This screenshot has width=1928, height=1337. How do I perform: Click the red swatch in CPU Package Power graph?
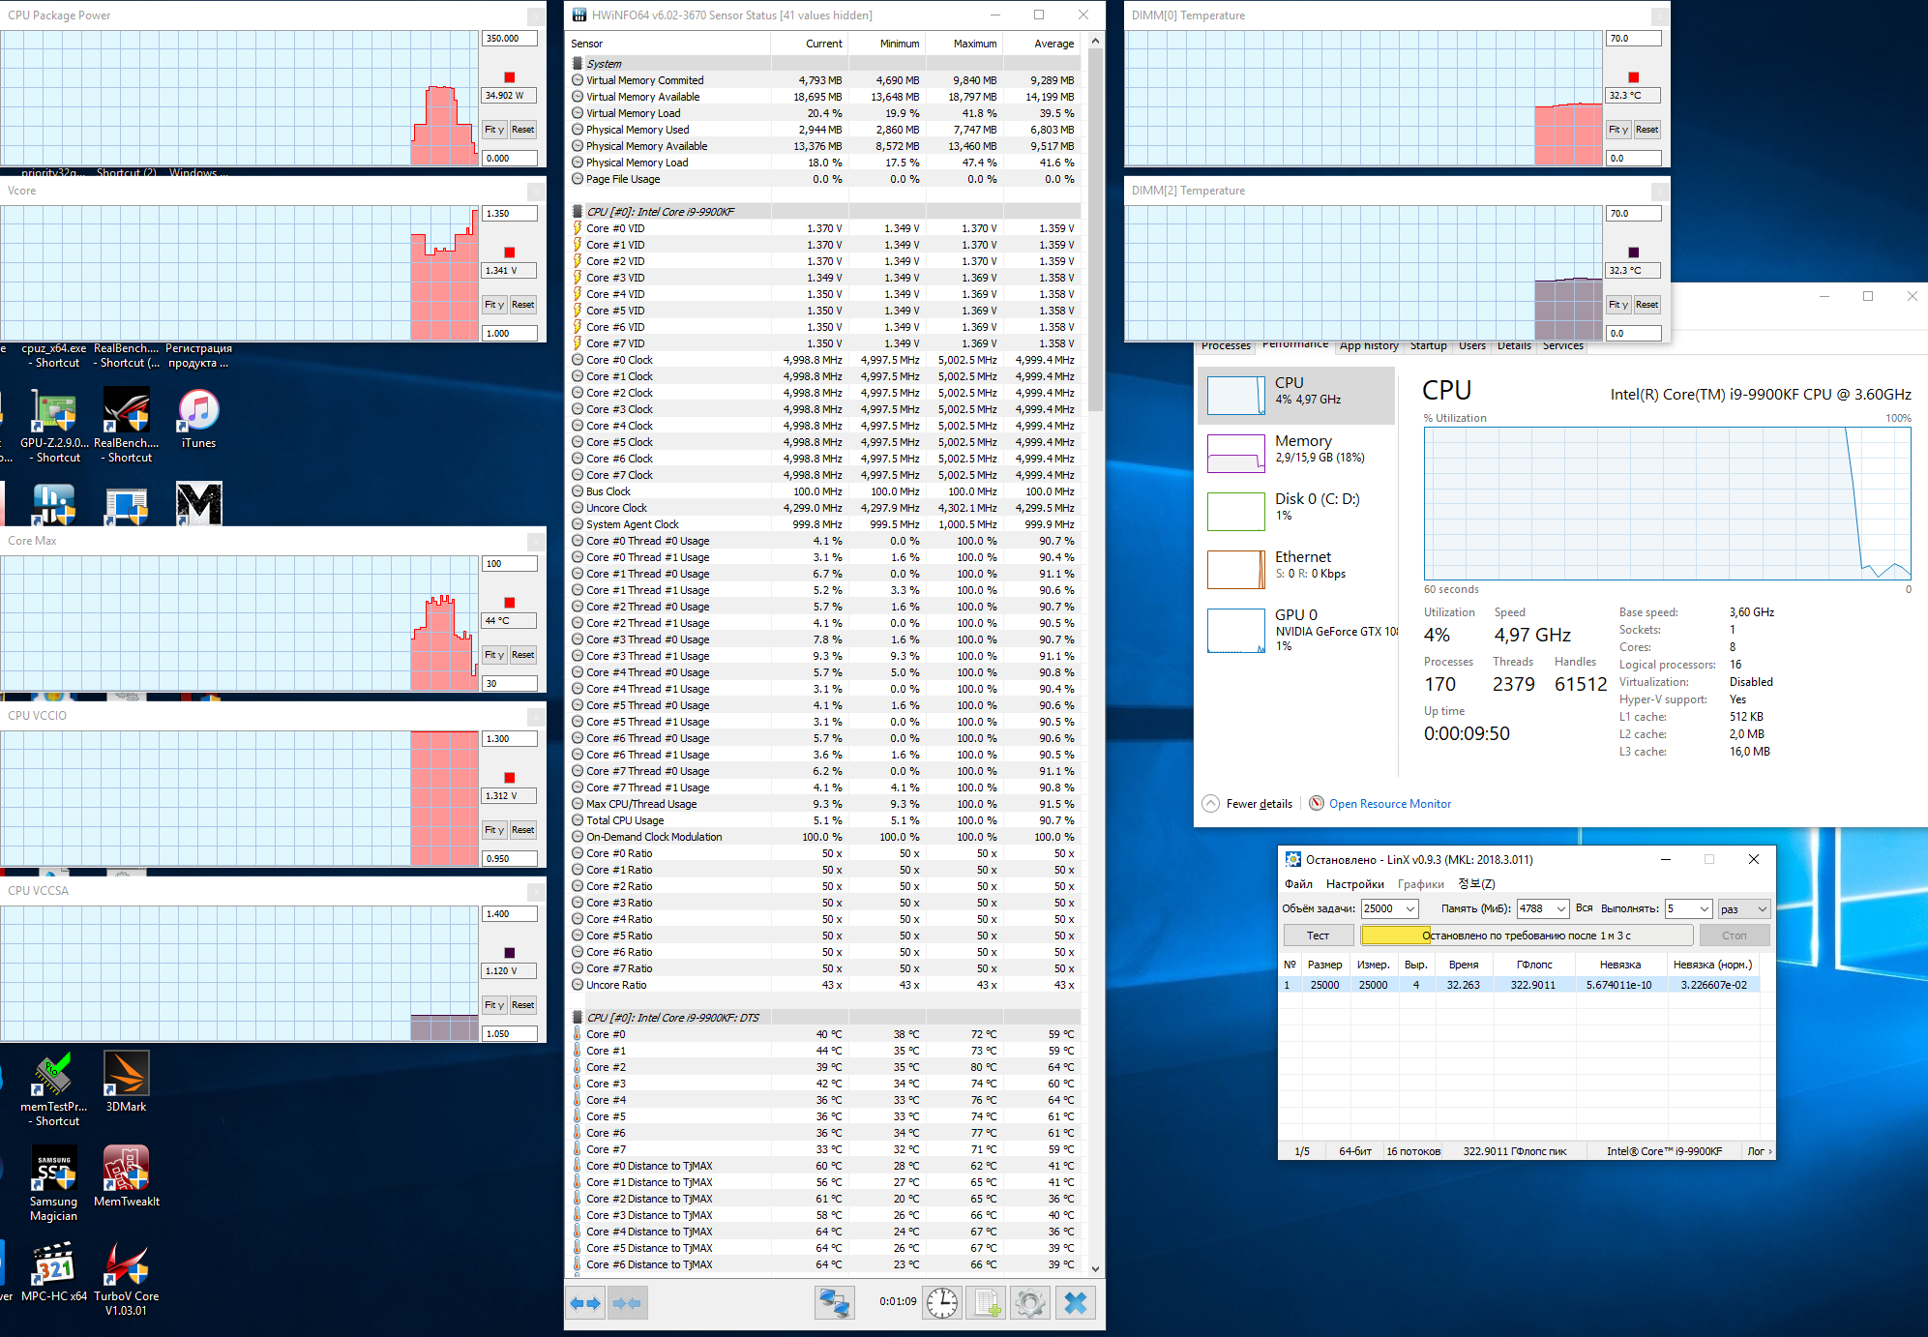[510, 77]
